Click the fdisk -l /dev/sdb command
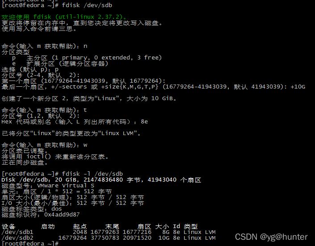315x246 pixels. 92,174
